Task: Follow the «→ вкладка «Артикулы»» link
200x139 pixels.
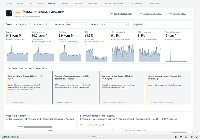Action: [x=17, y=103]
